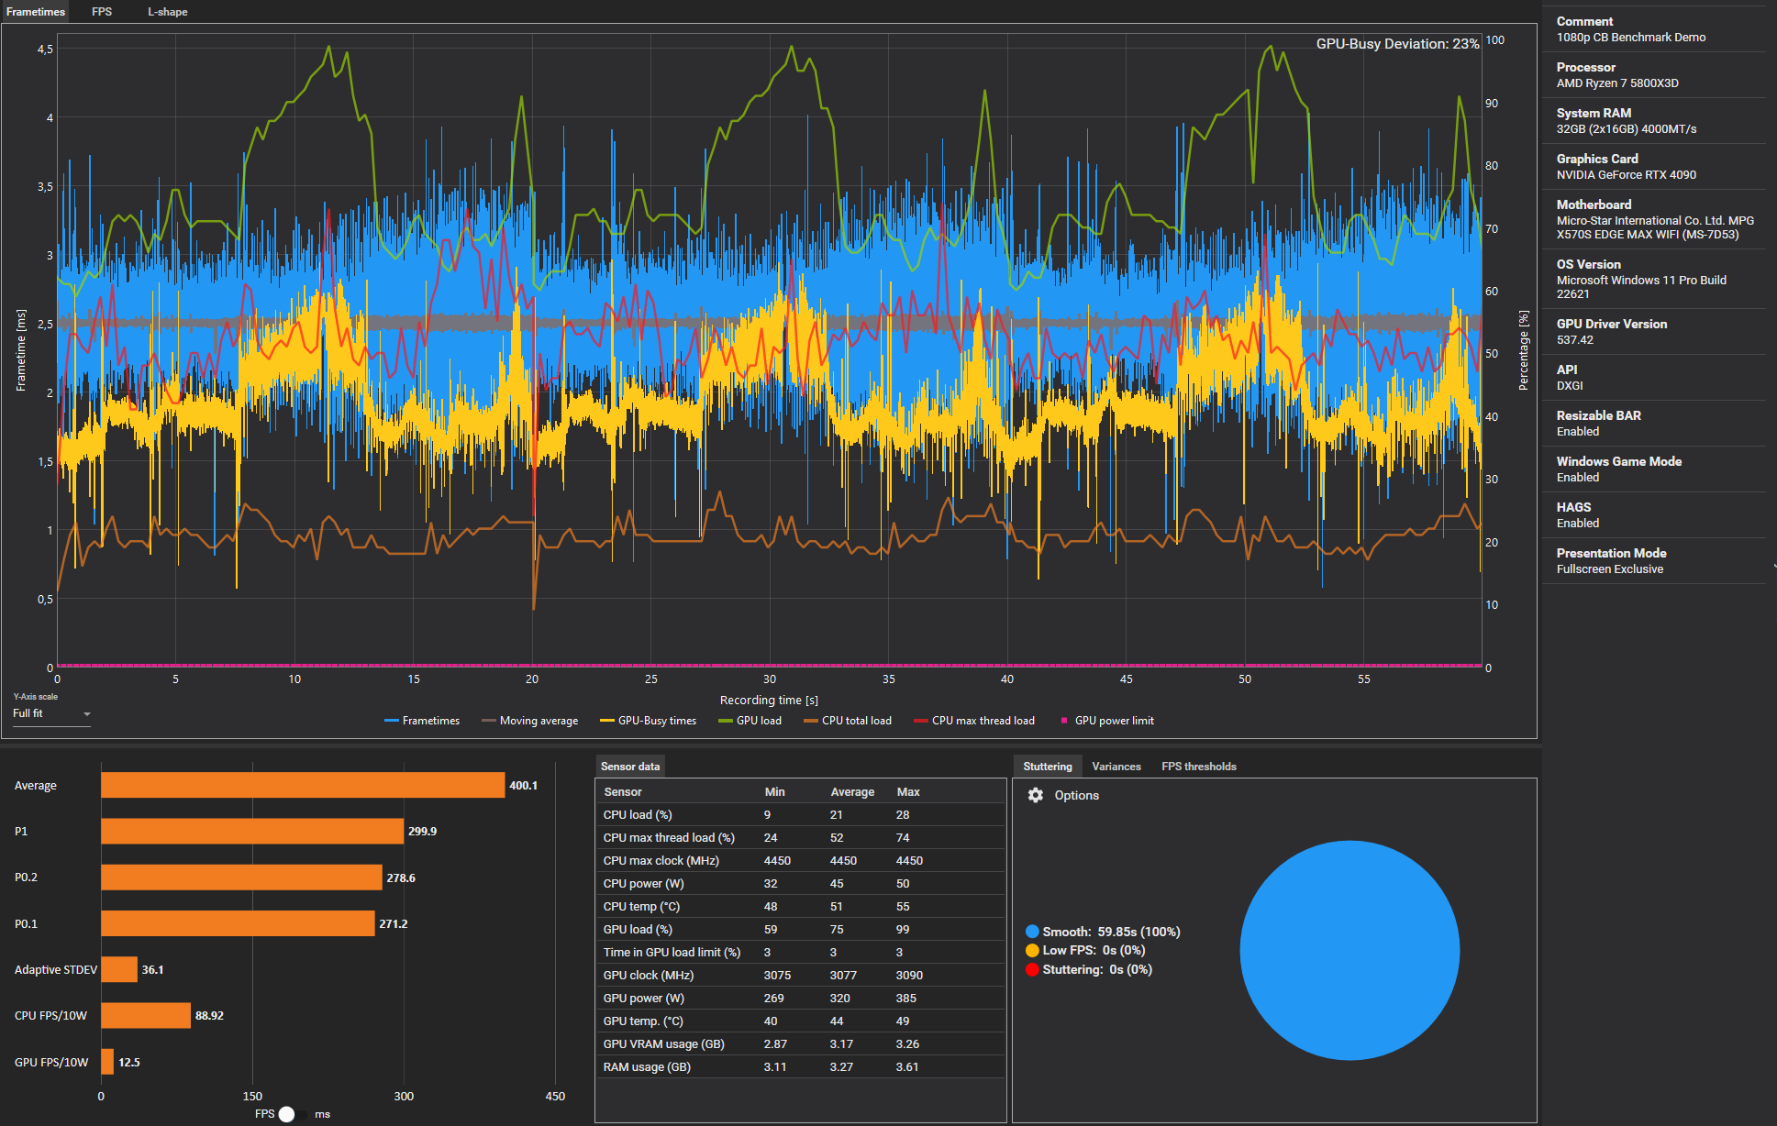Select the CPU temp (°C) row
This screenshot has height=1126, width=1777.
[801, 906]
